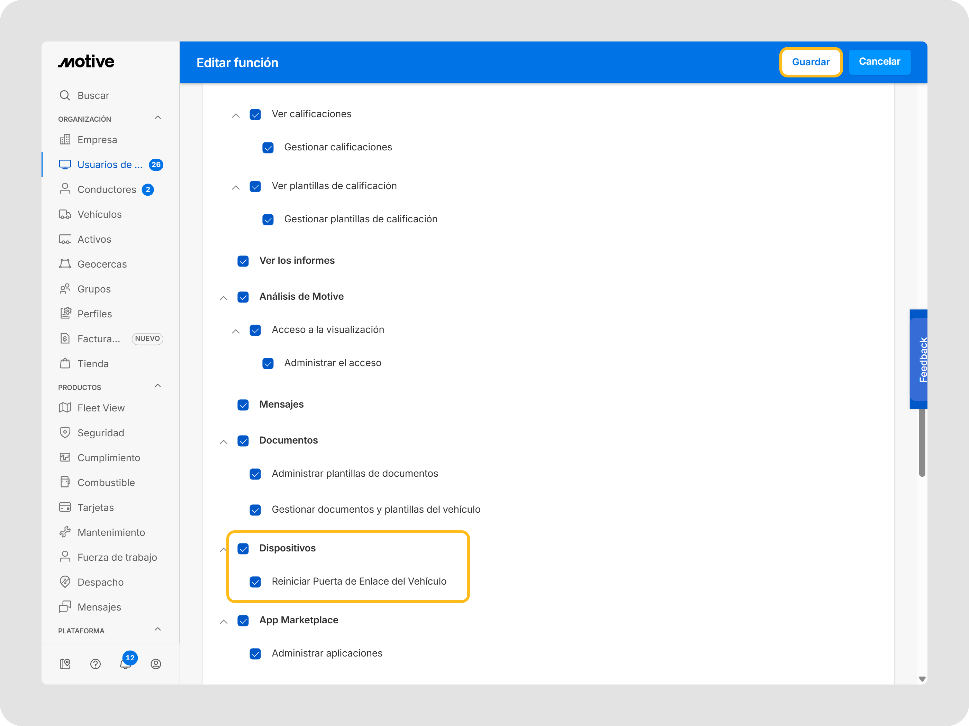
Task: Click the Fleet View map icon
Action: 65,408
